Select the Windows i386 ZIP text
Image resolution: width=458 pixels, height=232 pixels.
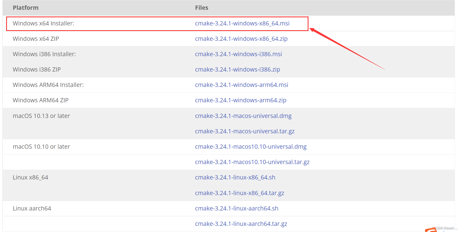coord(37,70)
